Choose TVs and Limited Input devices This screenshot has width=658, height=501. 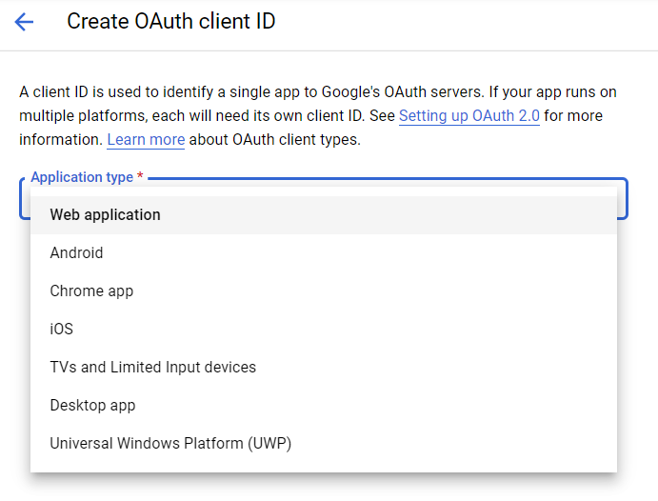click(x=324, y=367)
